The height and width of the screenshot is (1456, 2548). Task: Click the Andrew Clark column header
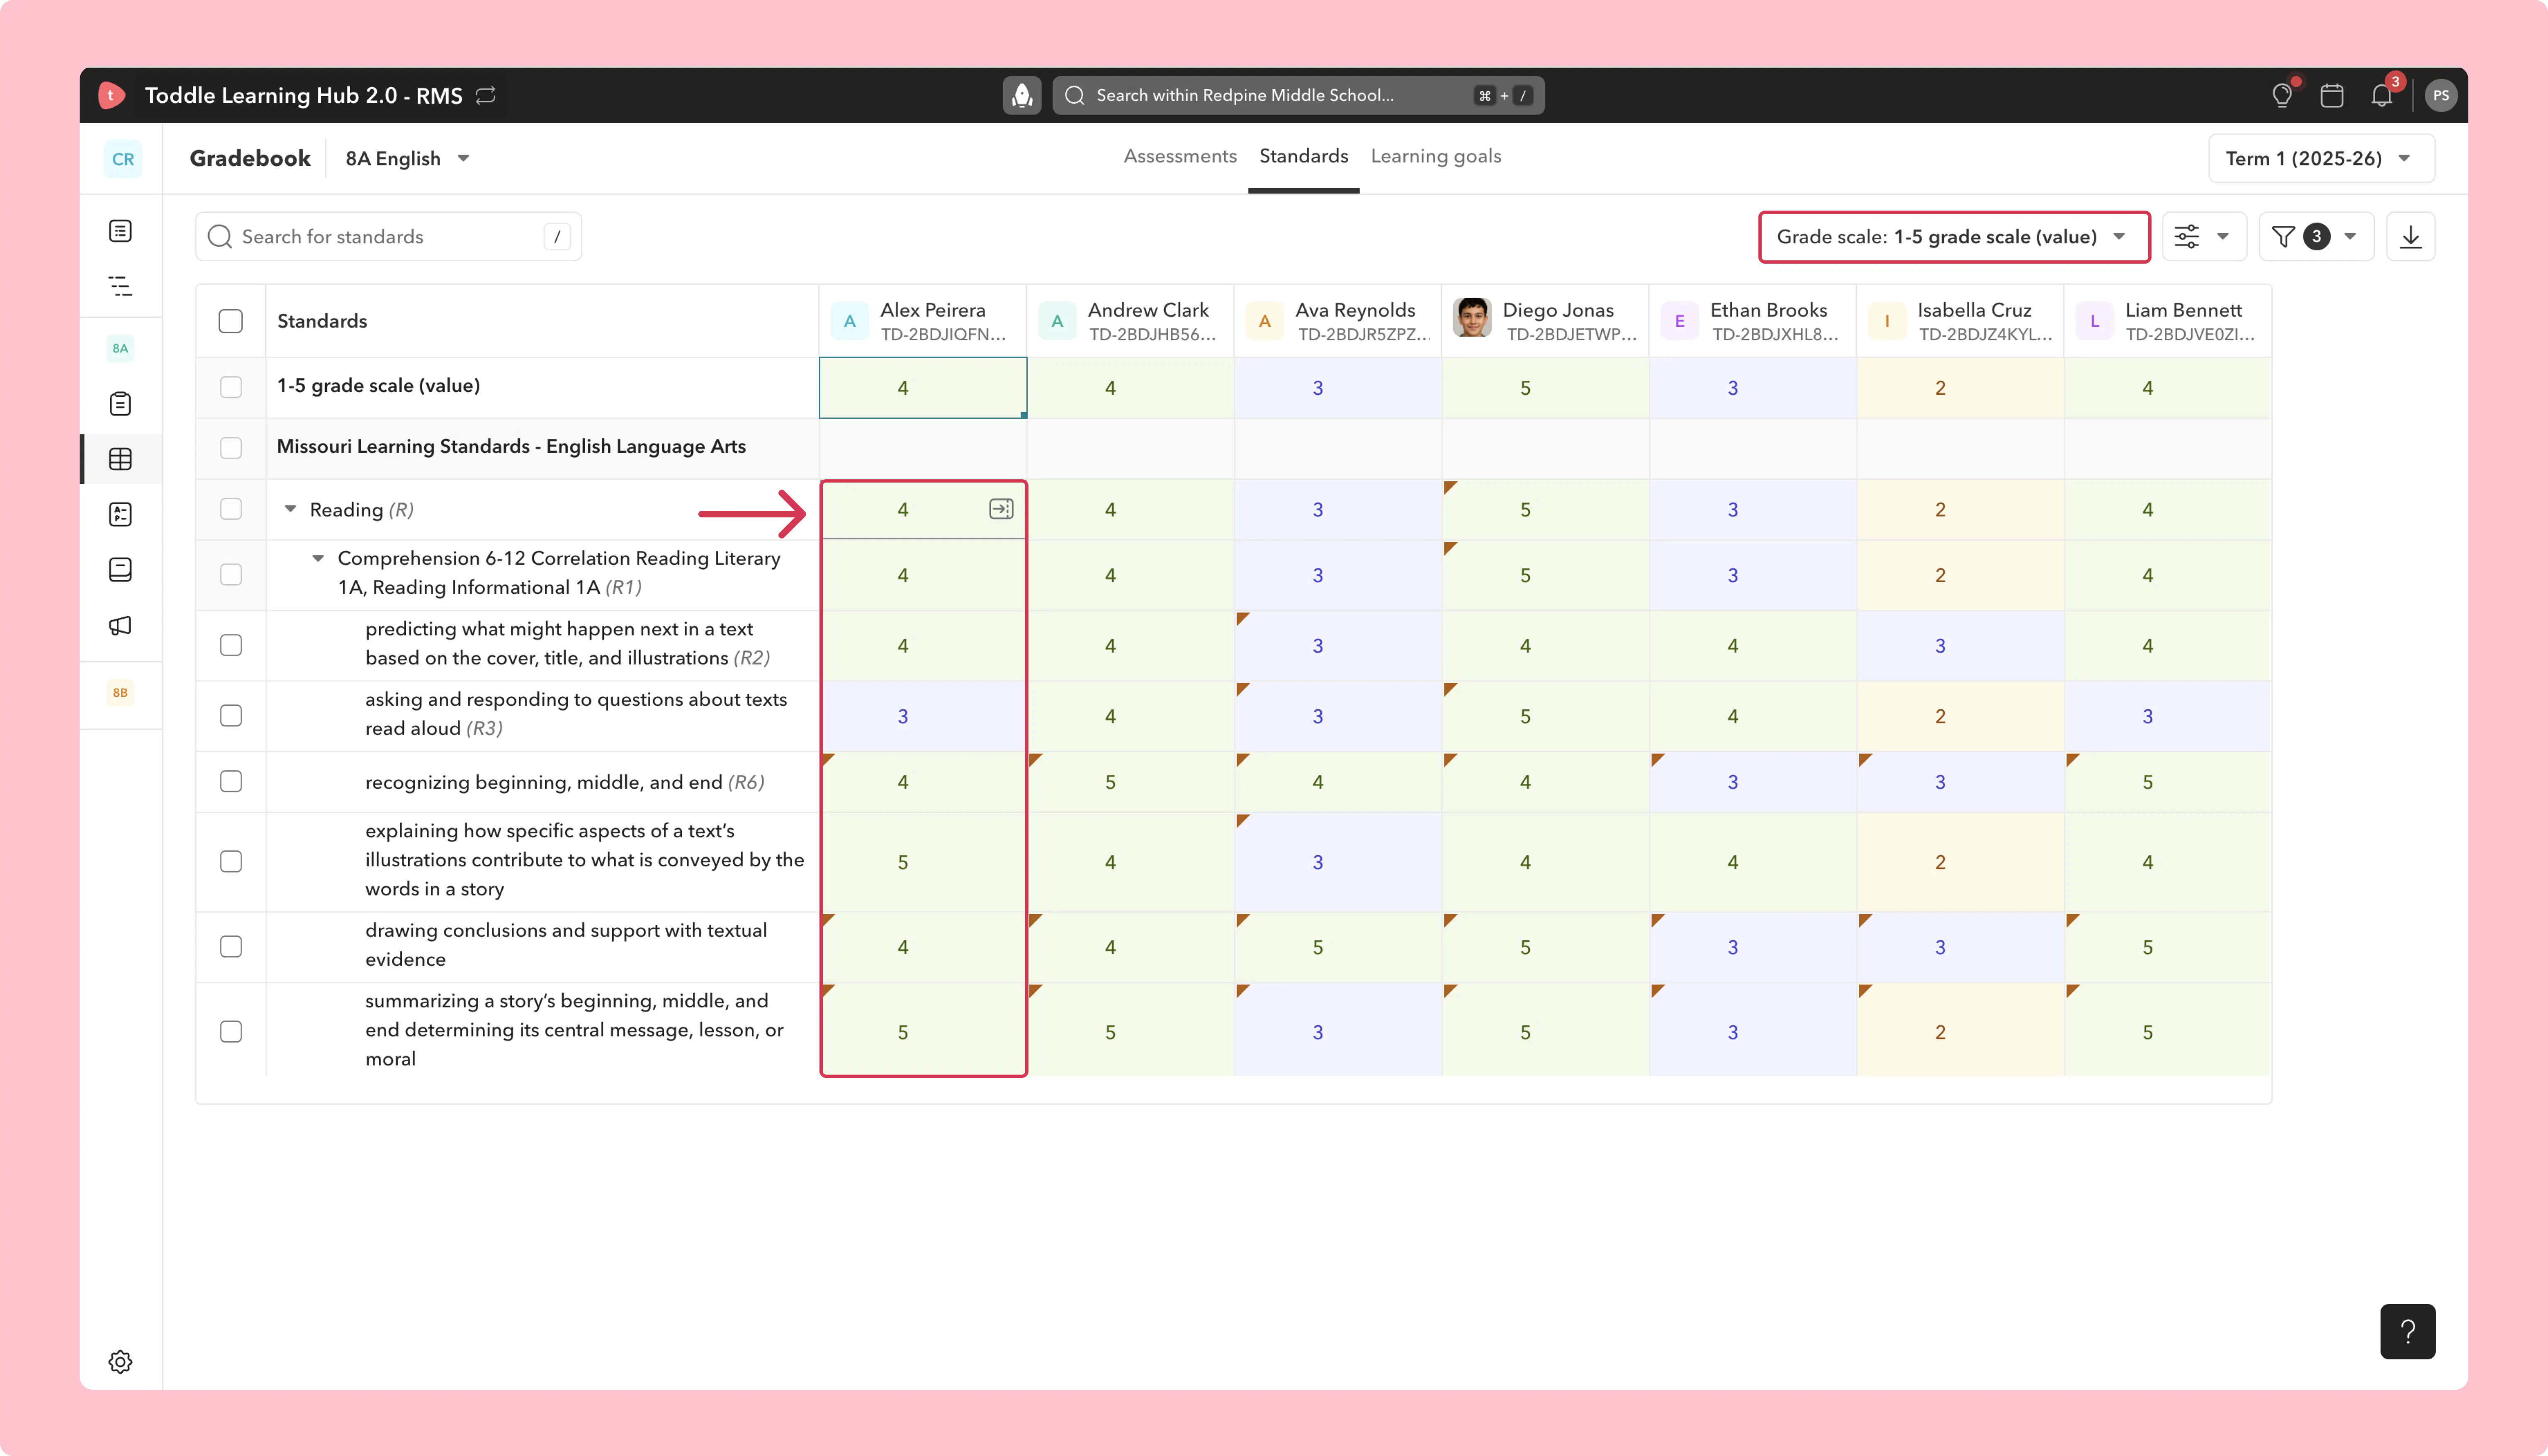point(1130,321)
